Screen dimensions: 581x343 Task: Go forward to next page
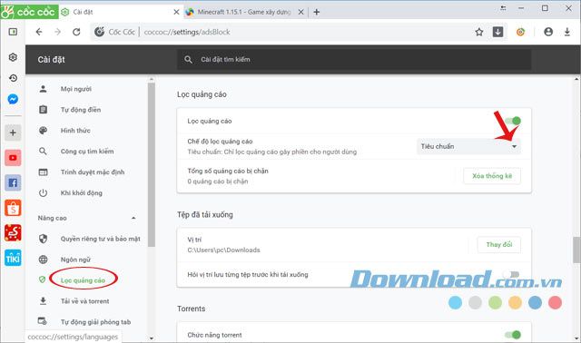coord(57,32)
